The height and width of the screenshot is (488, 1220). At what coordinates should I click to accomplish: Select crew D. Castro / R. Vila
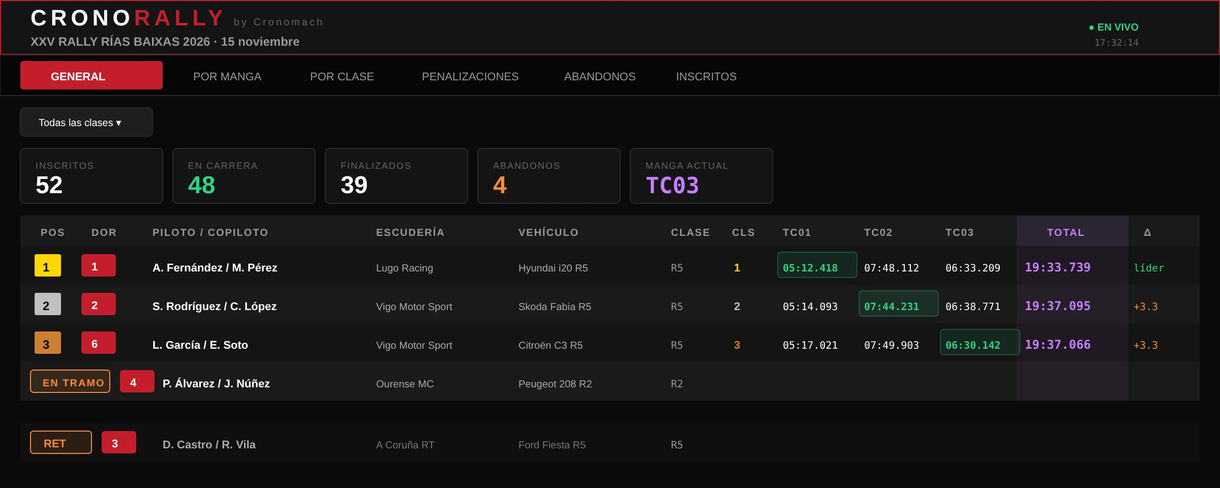point(209,444)
